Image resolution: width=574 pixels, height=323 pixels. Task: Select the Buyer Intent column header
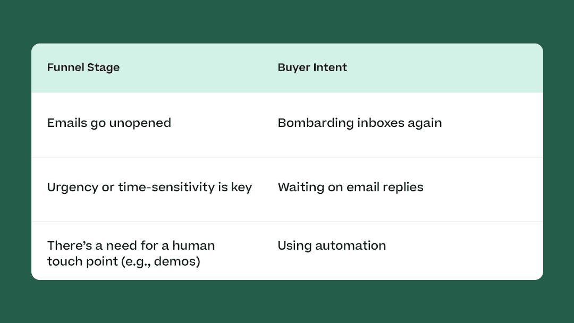pos(313,67)
